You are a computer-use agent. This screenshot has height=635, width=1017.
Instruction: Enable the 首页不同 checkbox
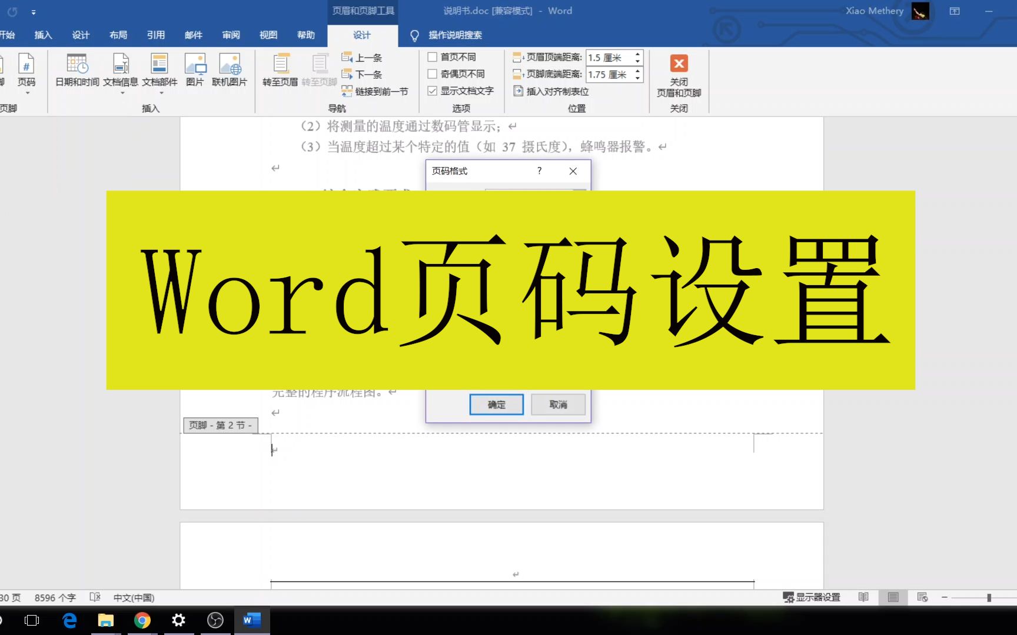click(432, 56)
